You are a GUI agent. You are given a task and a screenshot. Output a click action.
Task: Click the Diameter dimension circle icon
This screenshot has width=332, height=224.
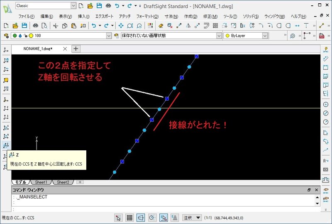pos(326,113)
